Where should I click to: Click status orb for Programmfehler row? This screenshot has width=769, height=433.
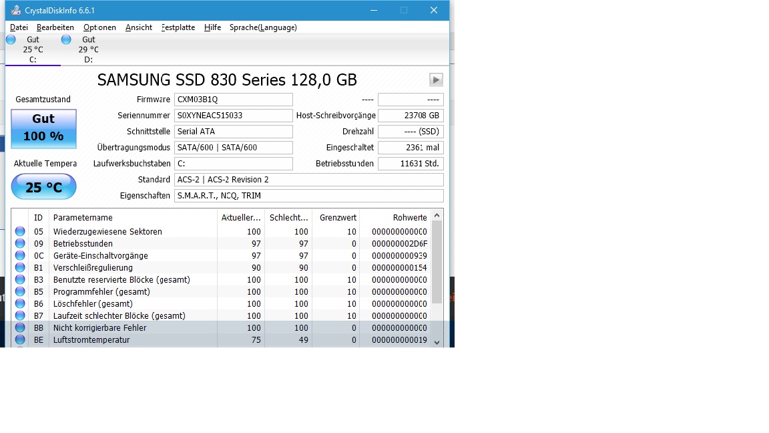click(20, 291)
